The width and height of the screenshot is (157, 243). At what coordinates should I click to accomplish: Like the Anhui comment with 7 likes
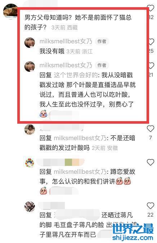click(x=151, y=129)
